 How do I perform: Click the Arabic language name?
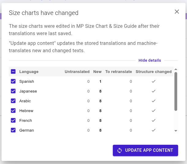25,101
